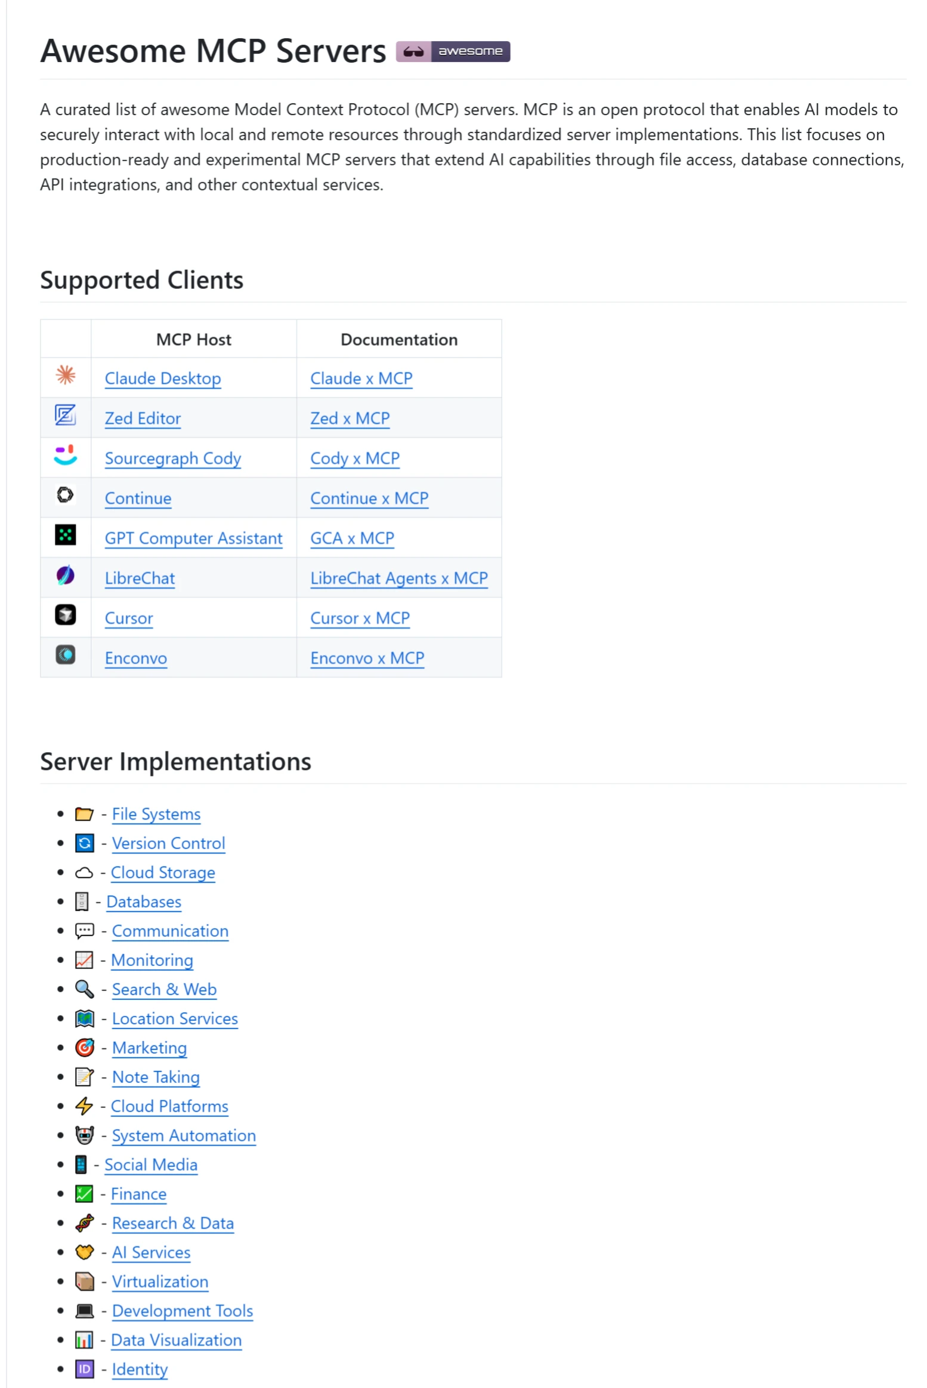927x1388 pixels.
Task: Click the LibreChat feather icon
Action: 65,575
